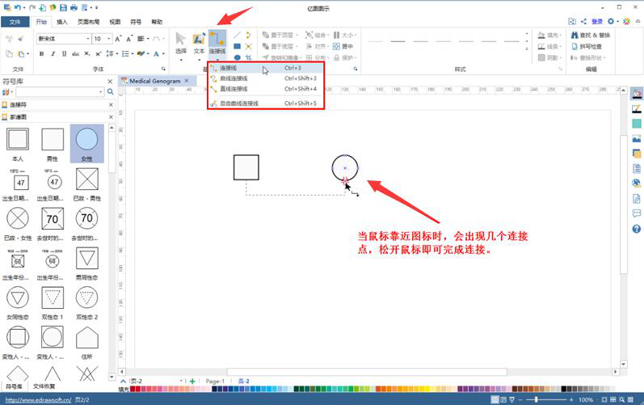644x405 pixels.
Task: Pick the 男性 male square symbol
Action: [53, 144]
